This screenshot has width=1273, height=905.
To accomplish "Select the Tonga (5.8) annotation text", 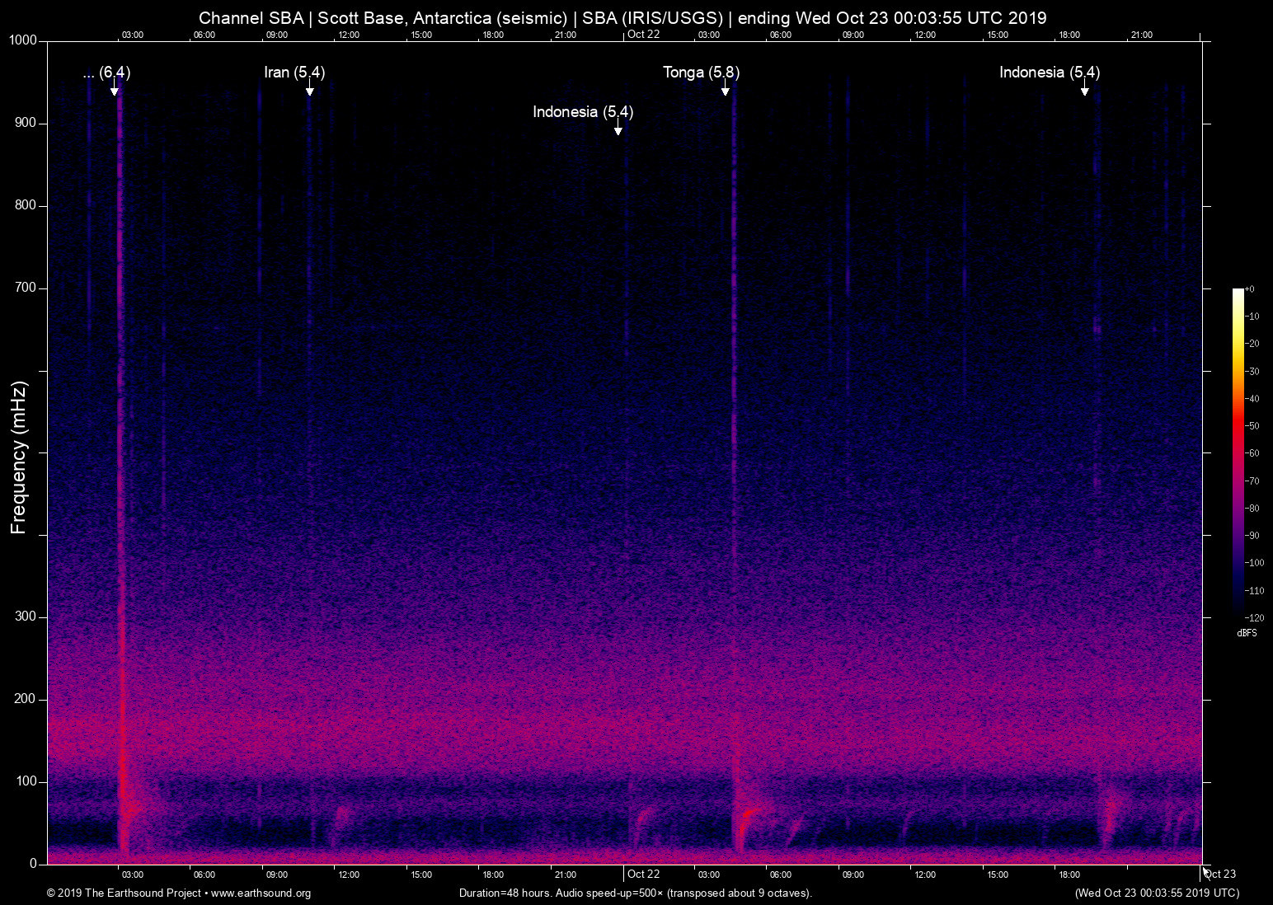I will (700, 73).
